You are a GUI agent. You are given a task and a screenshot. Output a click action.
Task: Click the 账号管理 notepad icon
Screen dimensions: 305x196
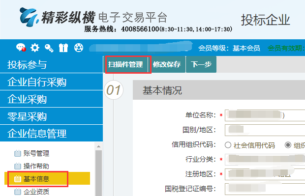tap(18, 153)
